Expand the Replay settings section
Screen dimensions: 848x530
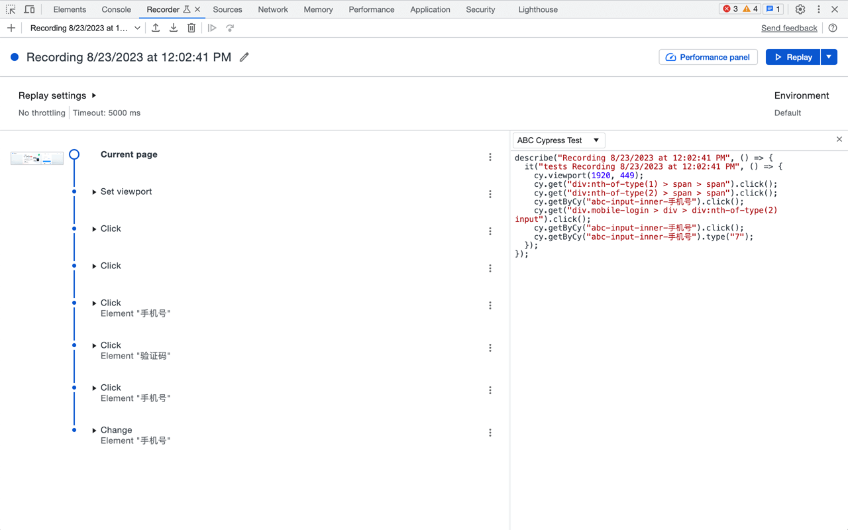coord(94,95)
